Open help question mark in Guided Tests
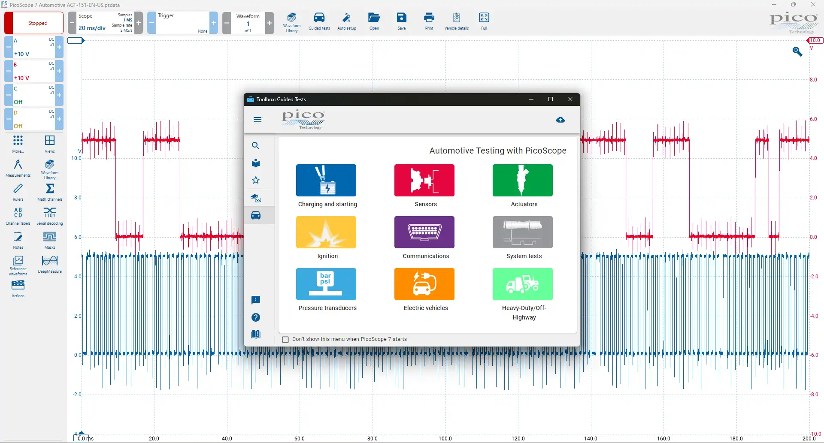 pos(256,317)
